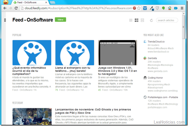Screen dimensions: 188x126
Task: Click the blue butterfly extension icon
Action: [x=145, y=8]
